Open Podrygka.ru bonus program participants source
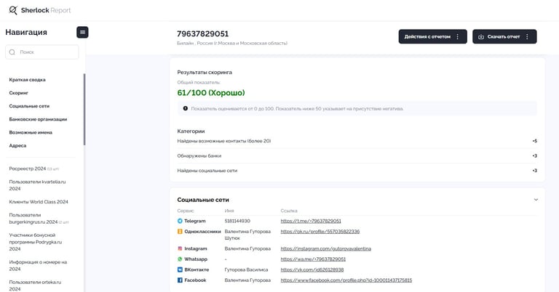Viewport: 559px width, 292px height. point(35,242)
